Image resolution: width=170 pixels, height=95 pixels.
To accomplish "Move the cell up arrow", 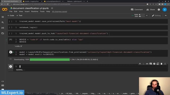I will (x=140, y=64).
